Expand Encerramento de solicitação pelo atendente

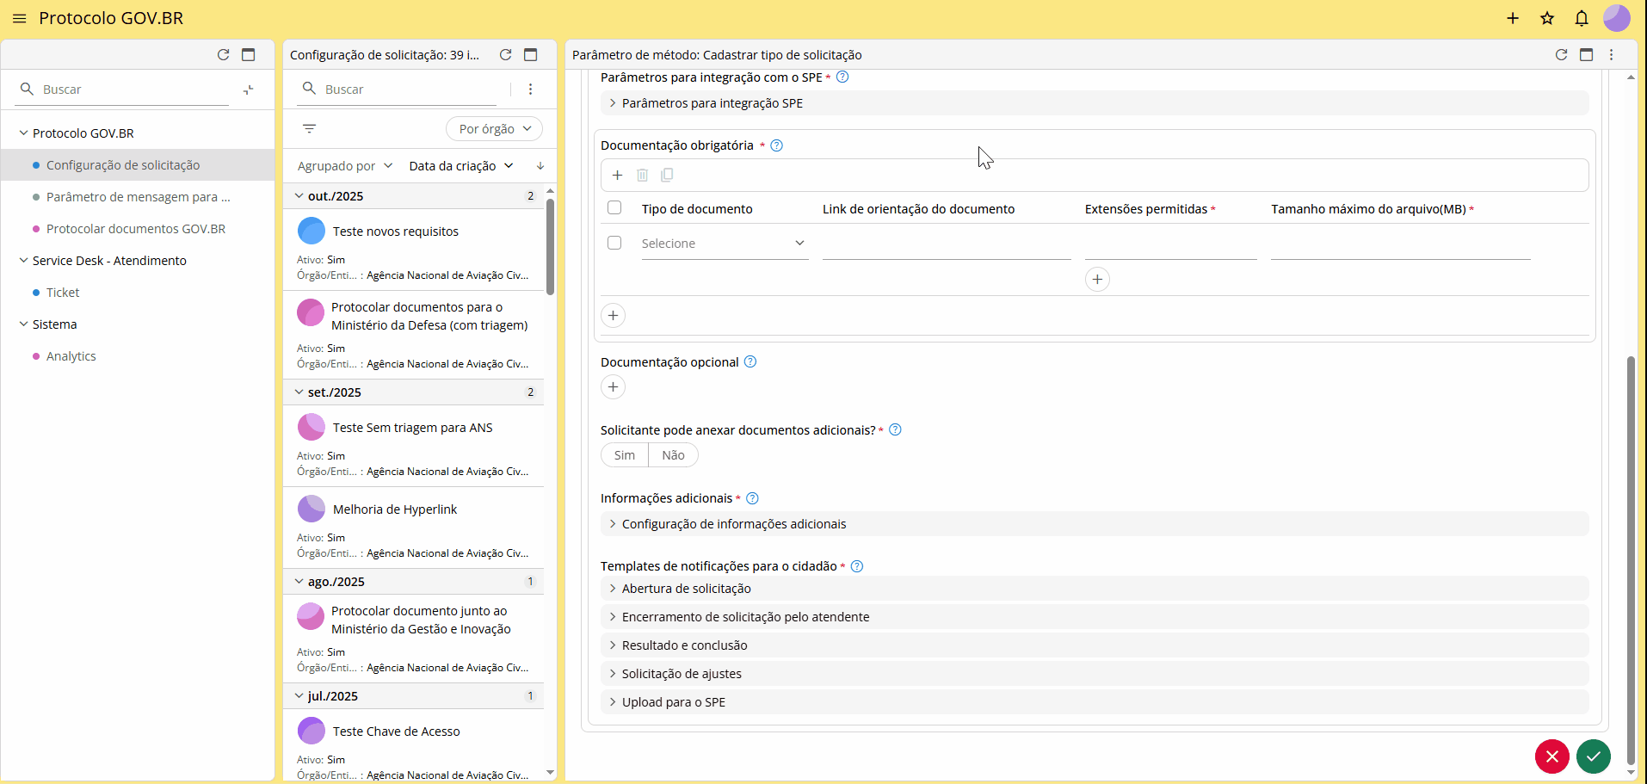click(x=1095, y=617)
